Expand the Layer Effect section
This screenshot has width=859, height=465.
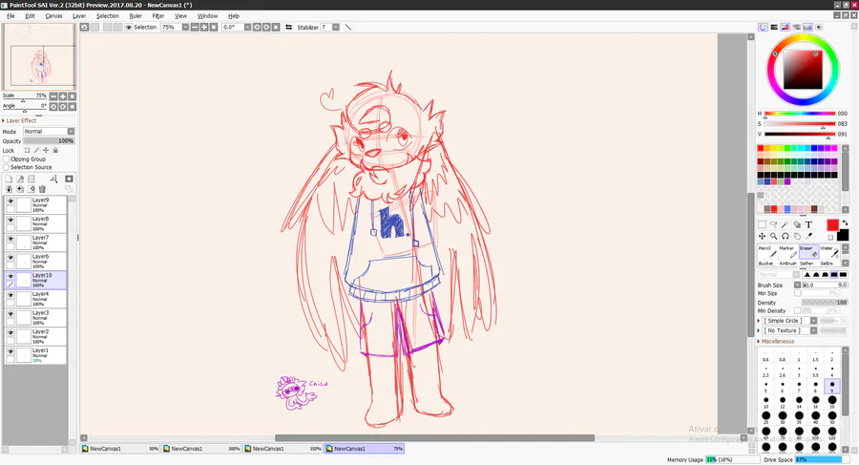(19, 120)
